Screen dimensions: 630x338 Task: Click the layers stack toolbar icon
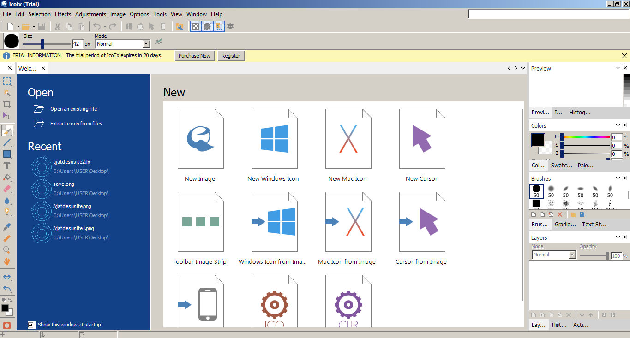(230, 26)
